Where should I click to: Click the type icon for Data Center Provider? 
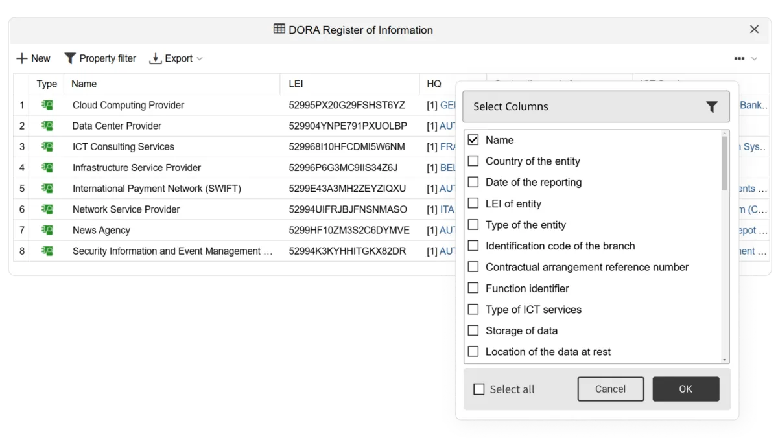pyautogui.click(x=47, y=126)
